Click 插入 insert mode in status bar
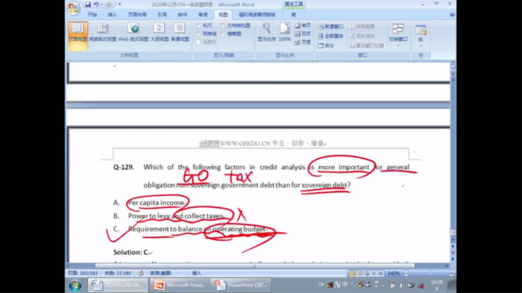The image size is (522, 293). click(196, 273)
